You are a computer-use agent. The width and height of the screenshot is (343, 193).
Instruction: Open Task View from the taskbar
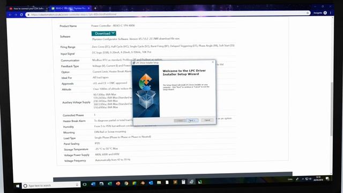point(85,184)
